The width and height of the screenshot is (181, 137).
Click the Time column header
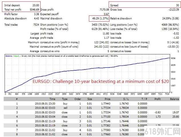(x=52, y=99)
